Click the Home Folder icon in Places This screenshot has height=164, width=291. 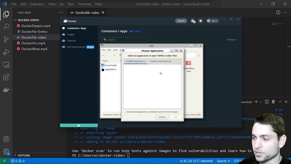(x=103, y=65)
